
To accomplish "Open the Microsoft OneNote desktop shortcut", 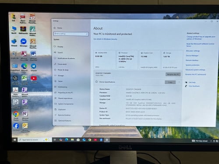I will [25, 116].
